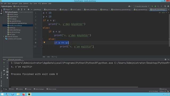Clear console output with trash icon
The height and width of the screenshot is (96, 170).
click(x=7, y=78)
